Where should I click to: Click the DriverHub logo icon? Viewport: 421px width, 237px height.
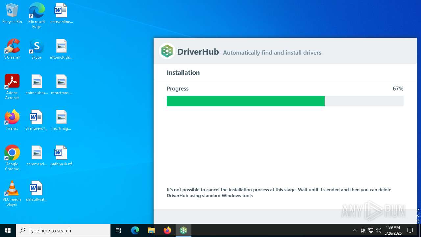pos(167,51)
